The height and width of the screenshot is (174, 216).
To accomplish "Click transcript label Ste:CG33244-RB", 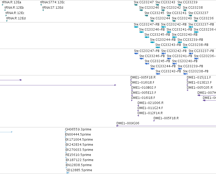I will pyautogui.click(x=163, y=40).
